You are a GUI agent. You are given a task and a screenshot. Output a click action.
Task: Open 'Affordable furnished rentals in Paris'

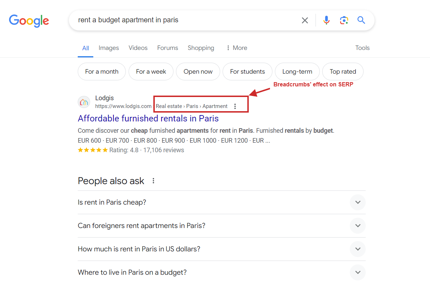coord(148,118)
